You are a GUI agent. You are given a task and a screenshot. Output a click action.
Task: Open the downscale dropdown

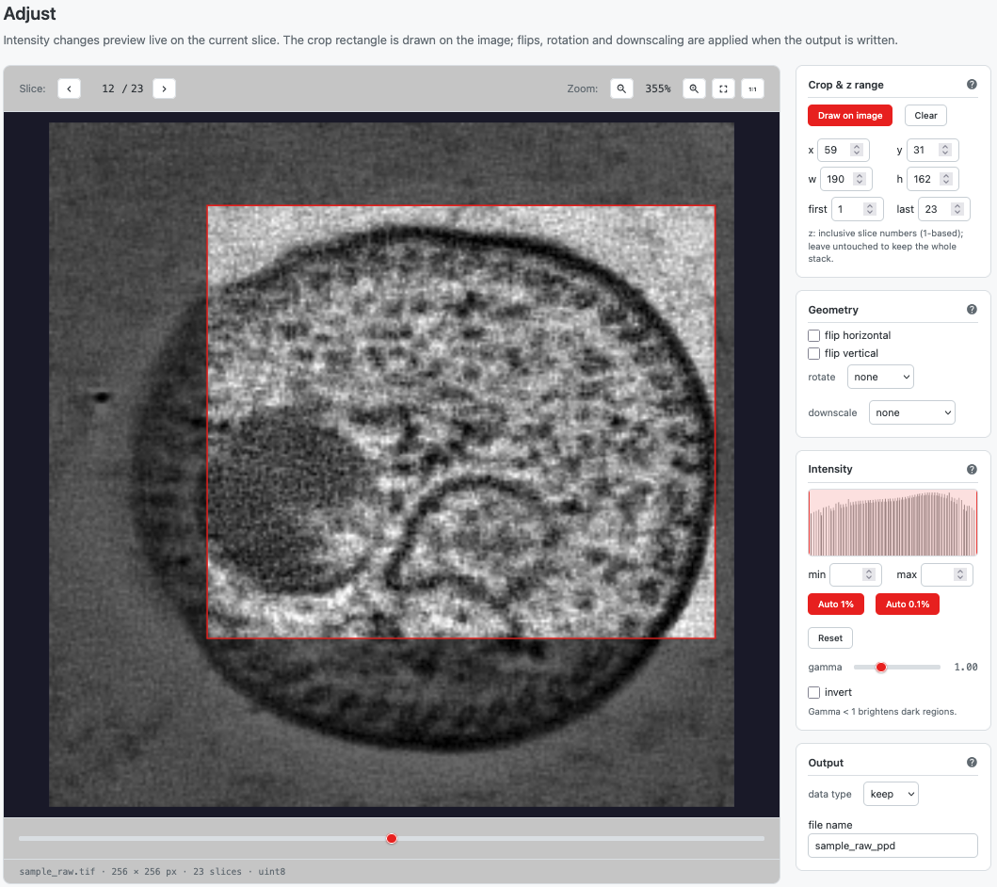coord(911,412)
